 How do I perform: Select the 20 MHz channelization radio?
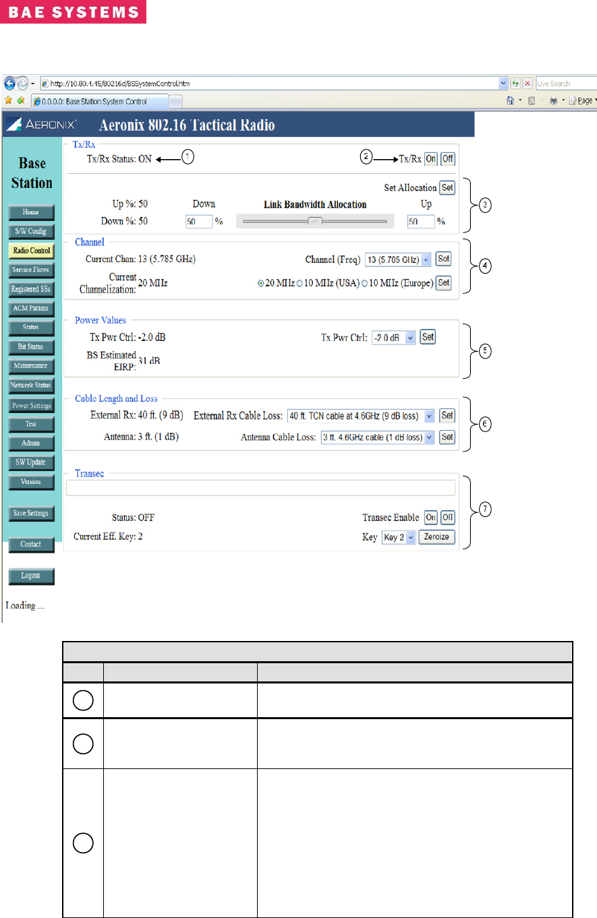(x=261, y=283)
